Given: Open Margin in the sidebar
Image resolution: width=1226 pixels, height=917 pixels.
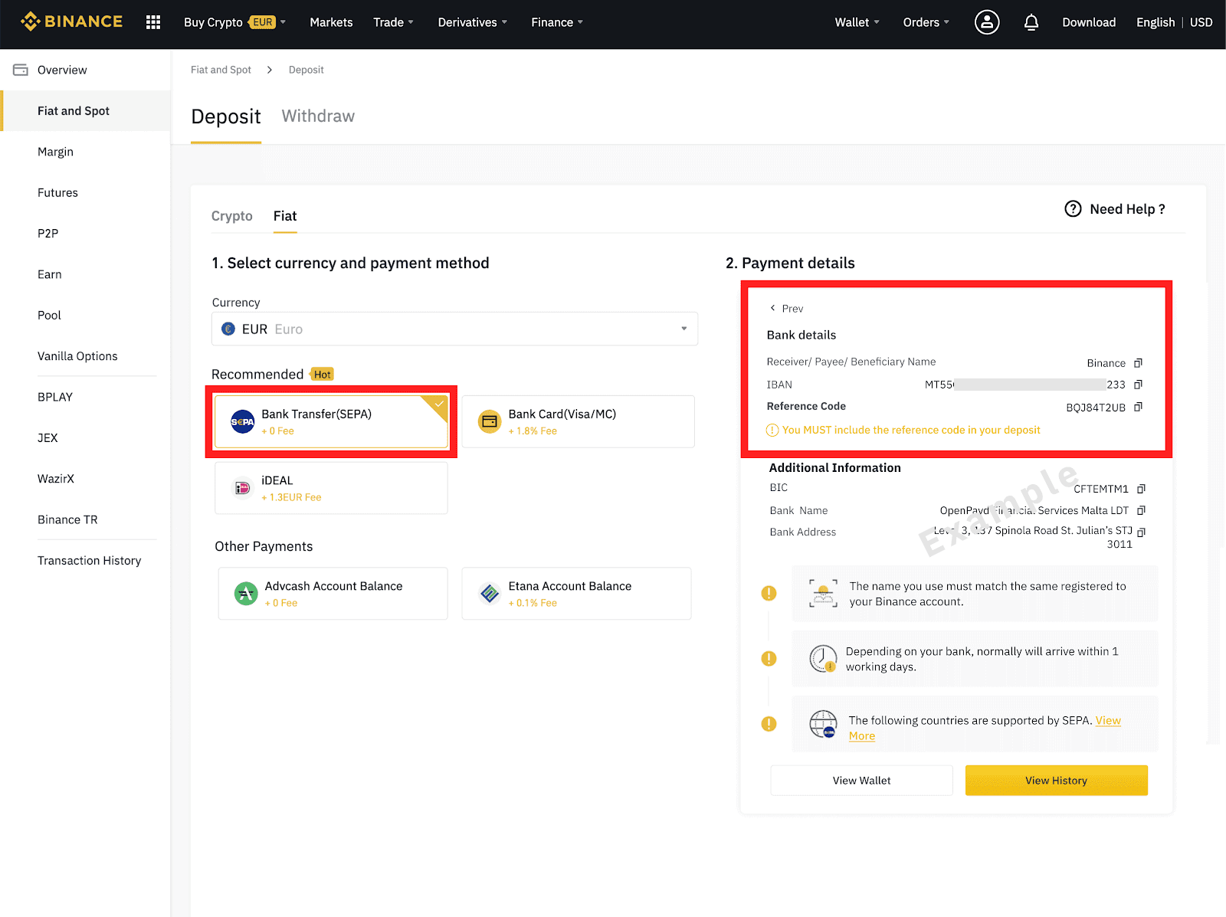Looking at the screenshot, I should click(55, 152).
